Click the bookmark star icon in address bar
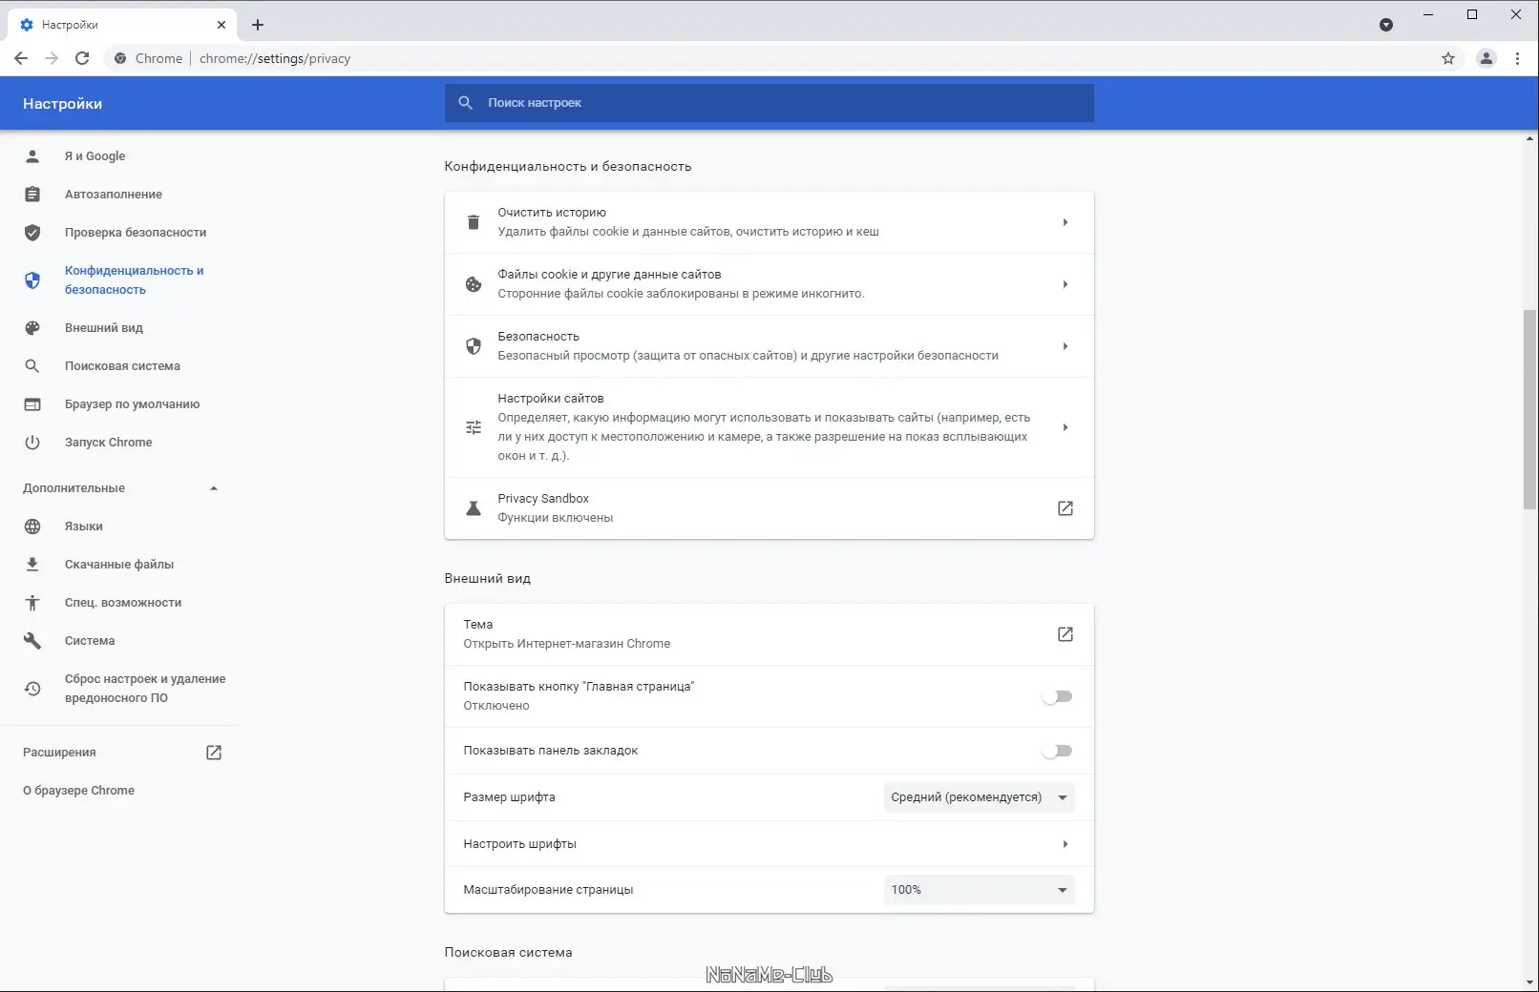The image size is (1539, 992). point(1448,58)
